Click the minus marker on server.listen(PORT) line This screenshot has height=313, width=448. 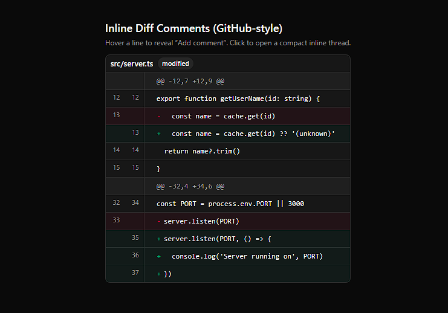(159, 221)
